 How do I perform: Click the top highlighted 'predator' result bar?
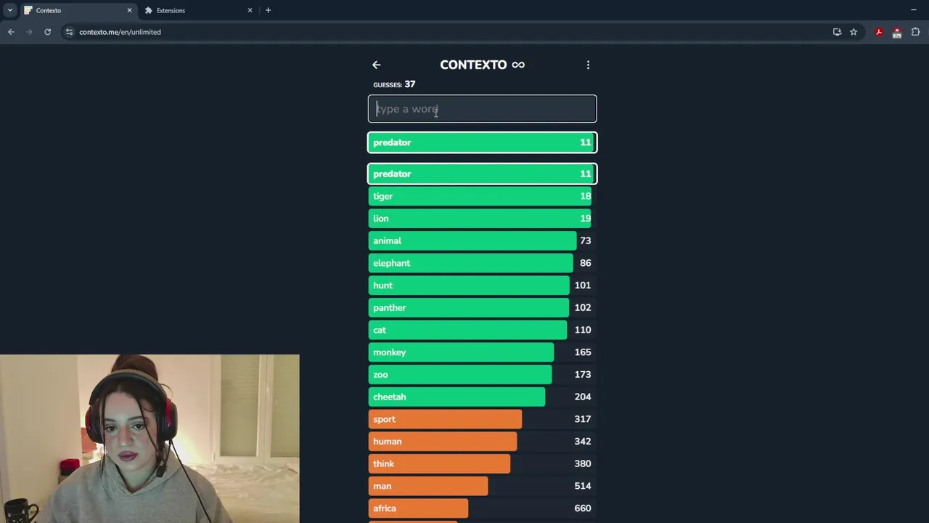click(x=482, y=142)
